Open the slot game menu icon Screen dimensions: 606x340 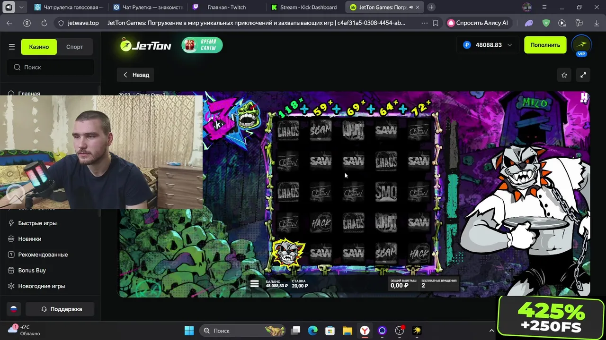255,283
